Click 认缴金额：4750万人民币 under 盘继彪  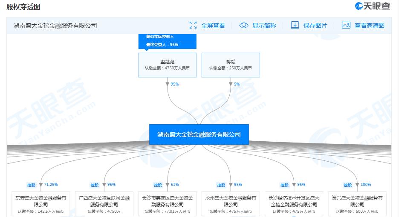(x=167, y=68)
